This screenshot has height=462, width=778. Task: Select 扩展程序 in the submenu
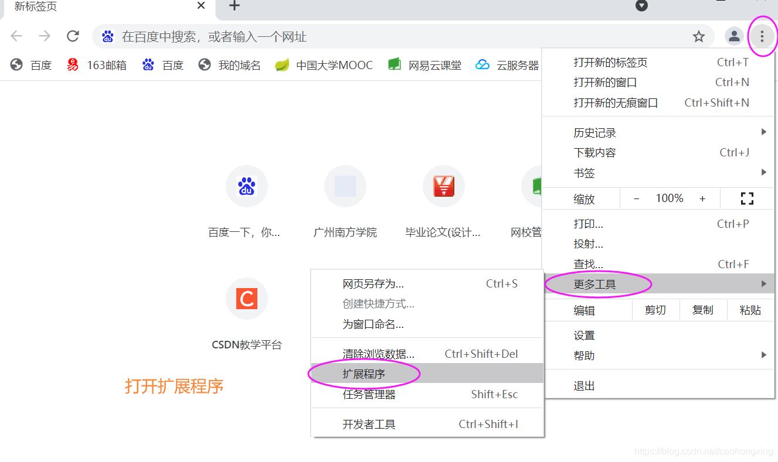(x=427, y=373)
